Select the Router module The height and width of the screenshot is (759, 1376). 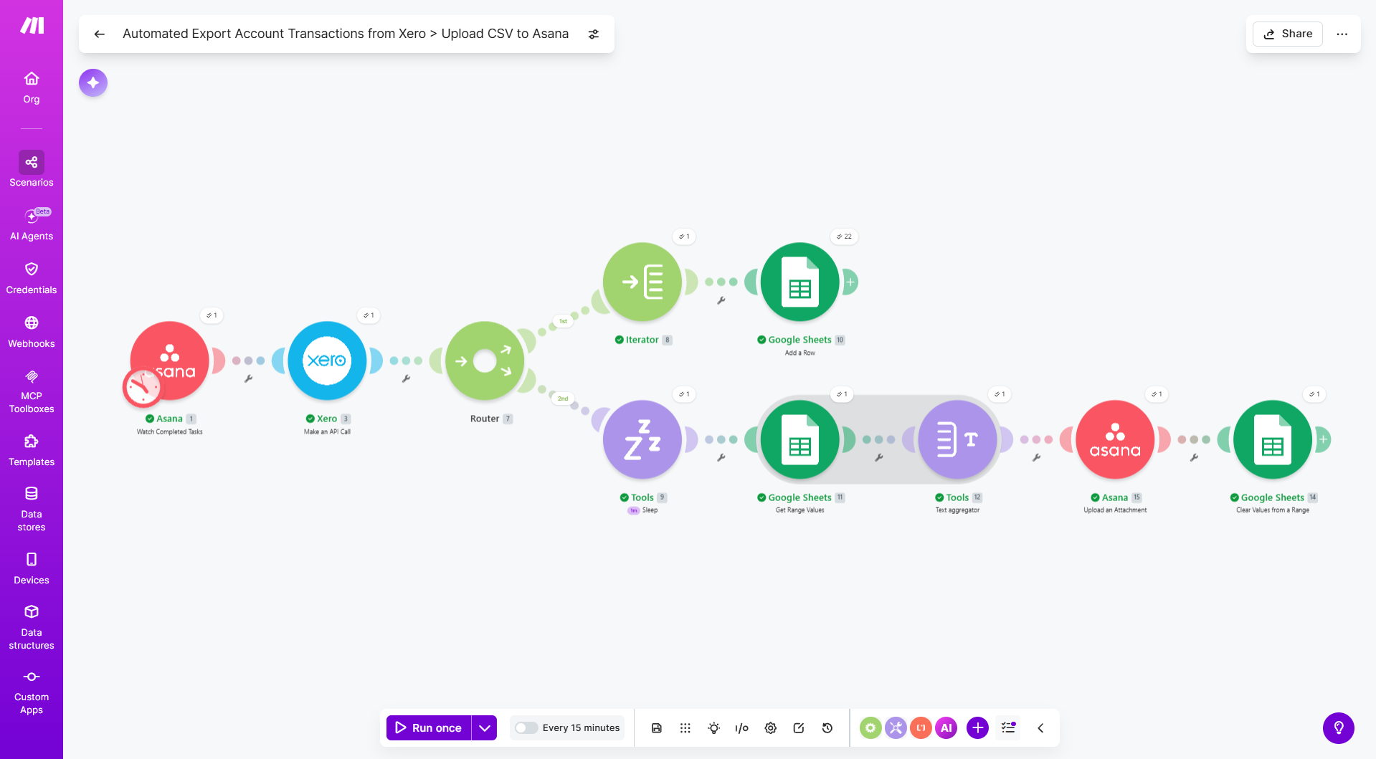tap(485, 361)
